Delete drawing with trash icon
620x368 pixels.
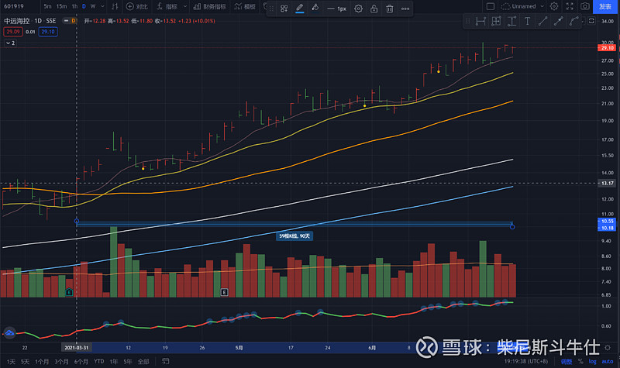coord(390,9)
